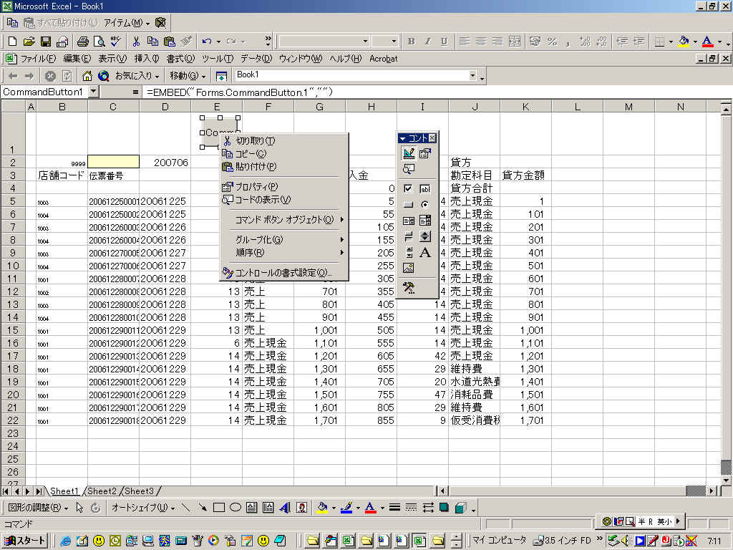Select the Text Box control tool
Screen dimensions: 733x550
click(x=425, y=188)
